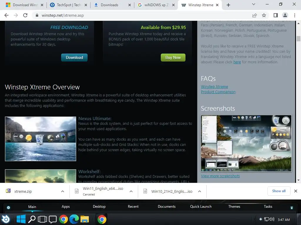Bookmark this page with the star icon

pyautogui.click(x=264, y=15)
